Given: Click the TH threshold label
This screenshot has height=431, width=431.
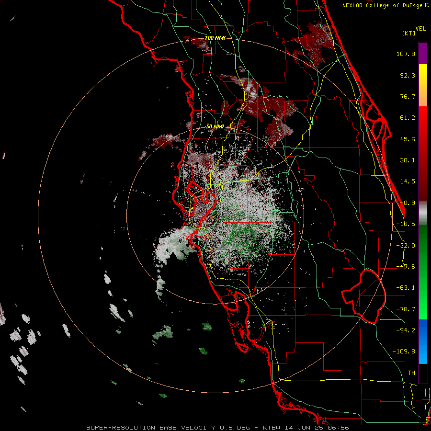Looking at the screenshot, I should click(411, 373).
